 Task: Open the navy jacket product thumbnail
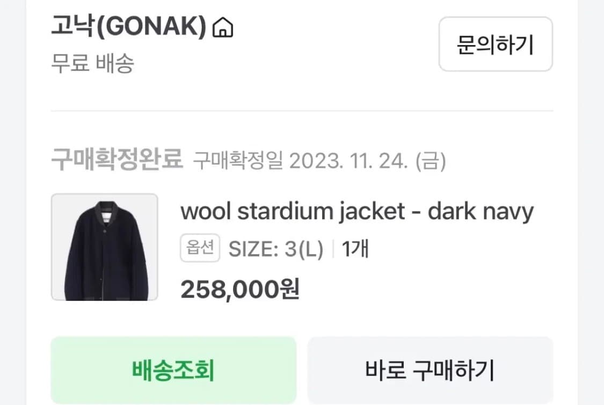(104, 247)
